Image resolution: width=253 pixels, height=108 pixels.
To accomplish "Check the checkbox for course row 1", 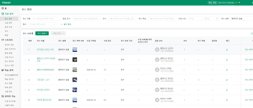I will (25, 49).
